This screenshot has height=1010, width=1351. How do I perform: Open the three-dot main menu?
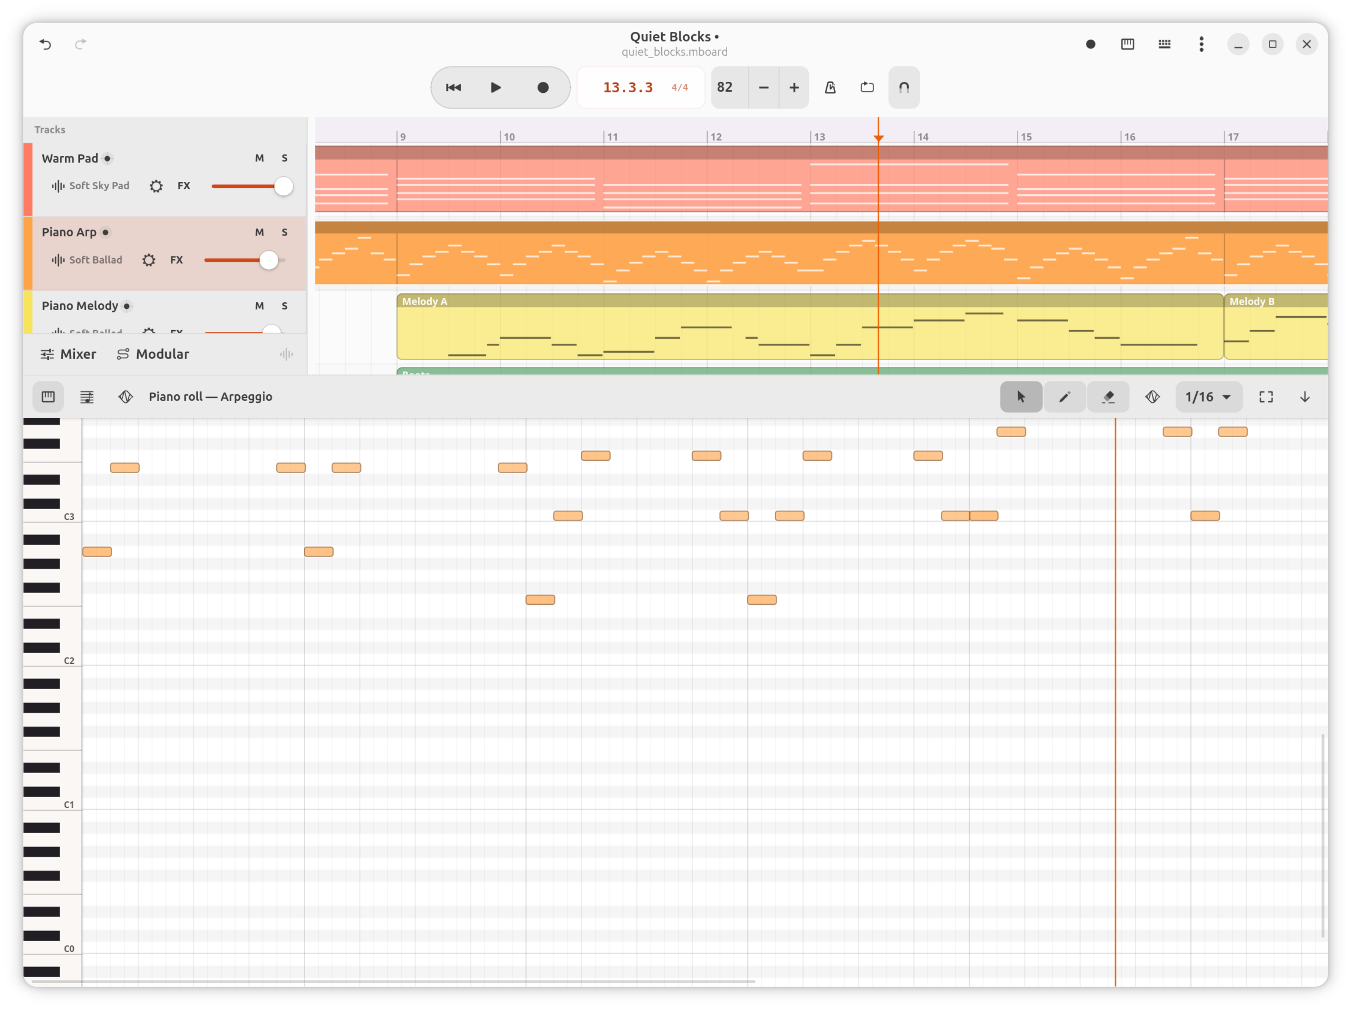point(1201,44)
